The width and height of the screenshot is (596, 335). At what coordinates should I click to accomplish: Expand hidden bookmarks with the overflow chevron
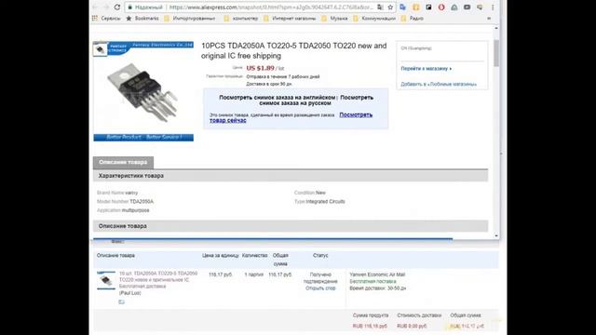[489, 19]
